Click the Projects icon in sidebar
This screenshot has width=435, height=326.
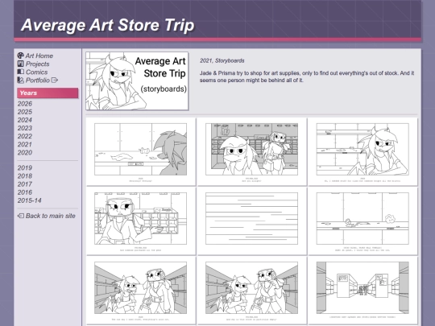click(20, 64)
